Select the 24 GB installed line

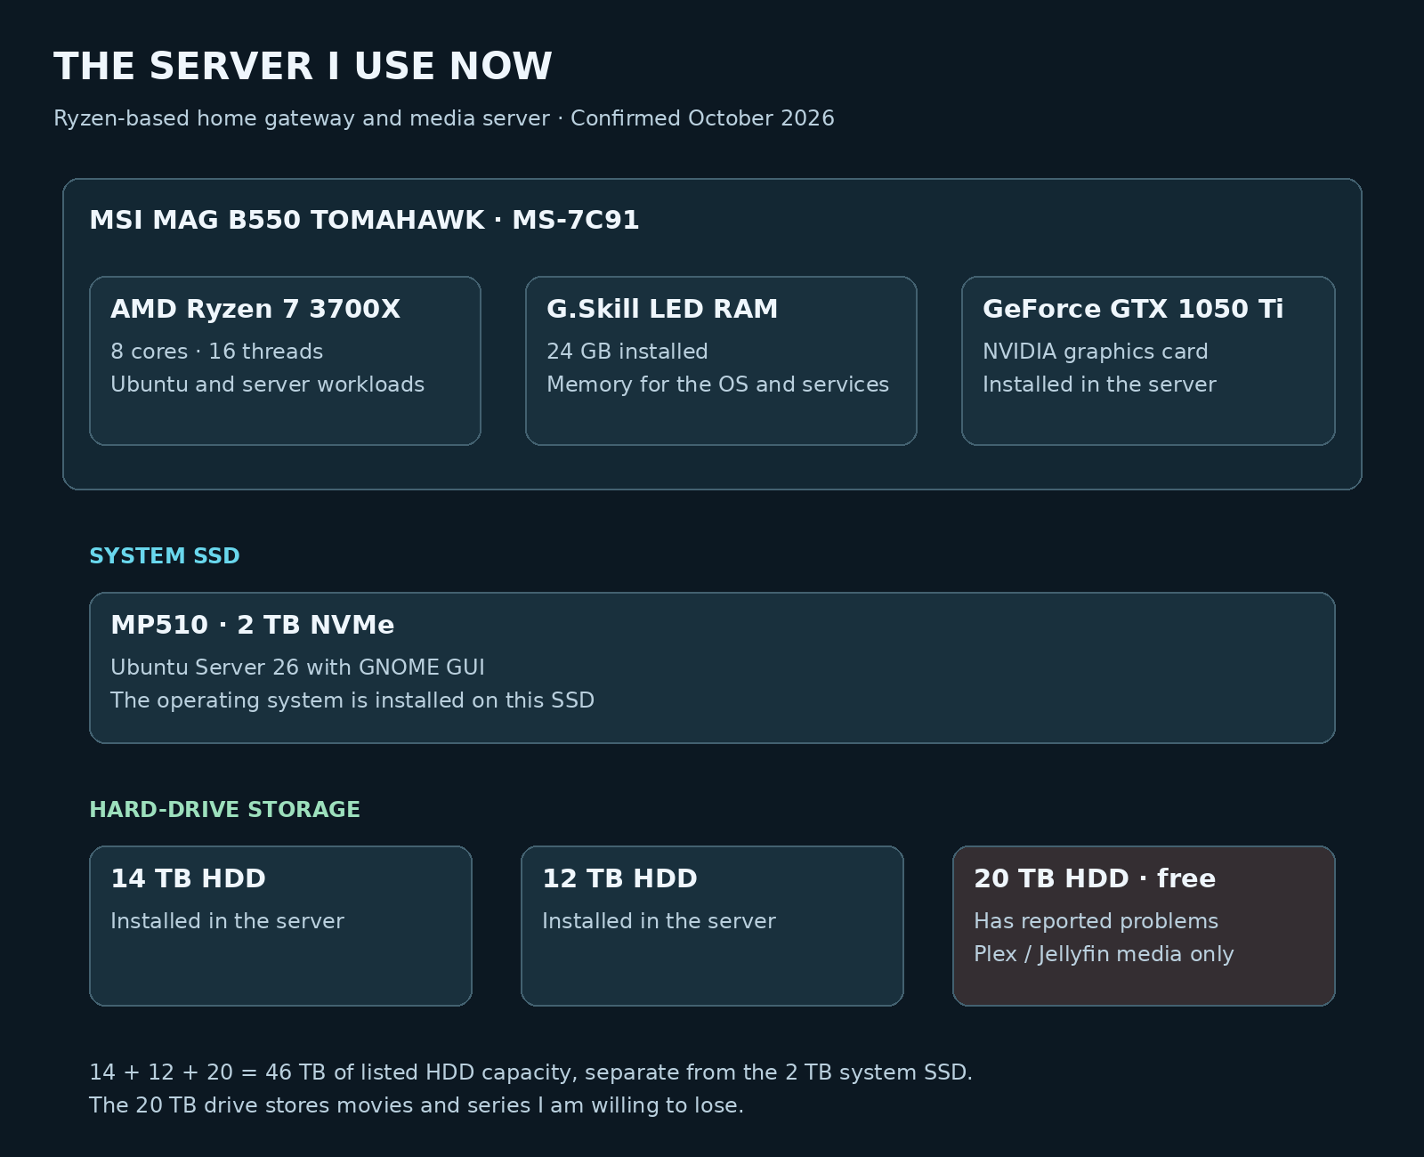tap(627, 352)
